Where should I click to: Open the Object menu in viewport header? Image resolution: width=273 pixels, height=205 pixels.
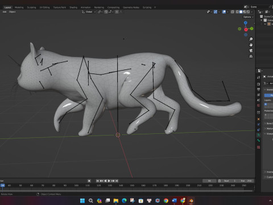coord(13,12)
